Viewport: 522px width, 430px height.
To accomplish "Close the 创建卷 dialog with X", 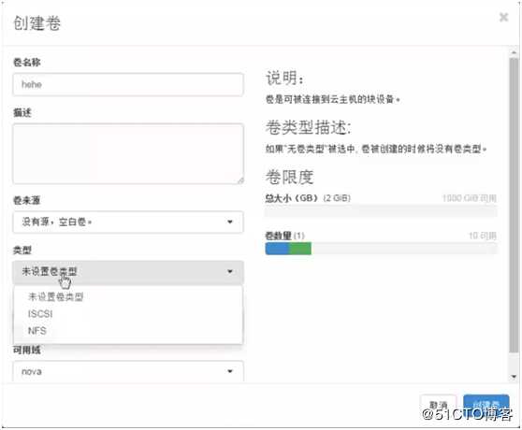I will 503,17.
